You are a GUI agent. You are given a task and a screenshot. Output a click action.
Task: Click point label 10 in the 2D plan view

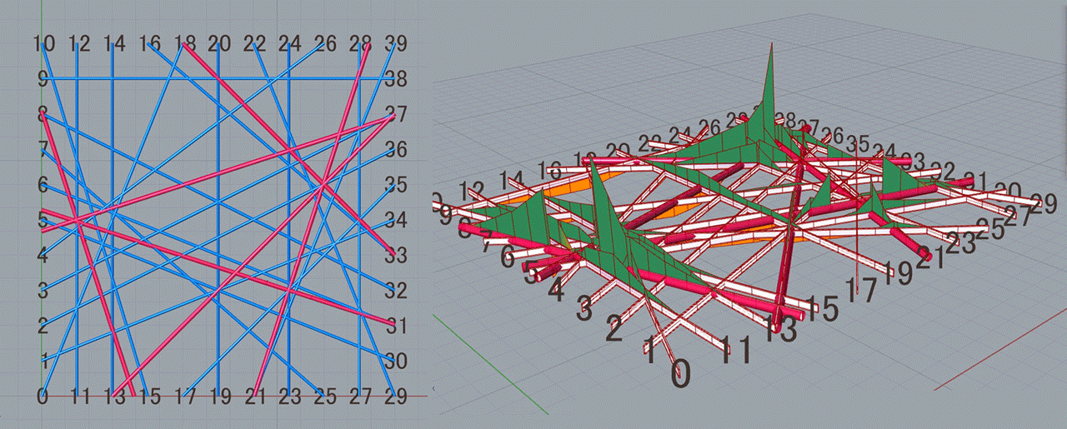[43, 43]
